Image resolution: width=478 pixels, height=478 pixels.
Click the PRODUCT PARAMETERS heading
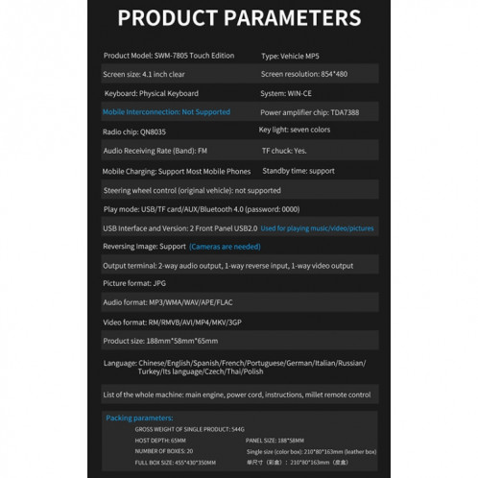239,17
